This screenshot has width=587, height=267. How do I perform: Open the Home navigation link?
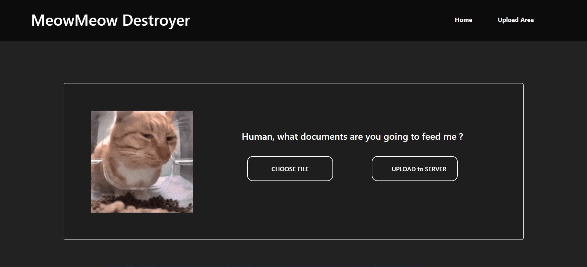pos(463,20)
